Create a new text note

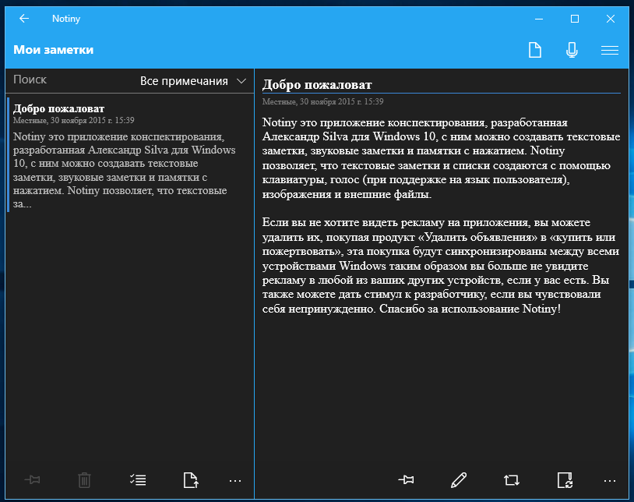(x=535, y=50)
